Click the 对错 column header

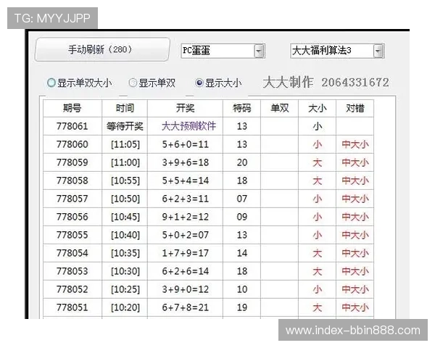(355, 108)
